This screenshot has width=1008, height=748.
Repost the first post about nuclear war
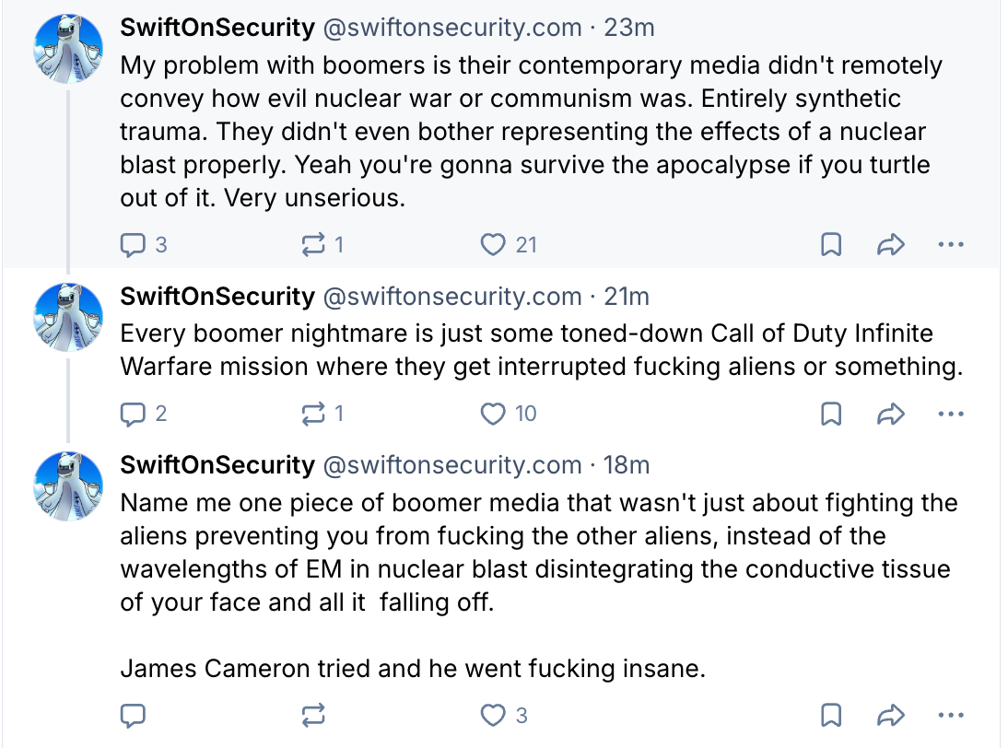coord(313,245)
